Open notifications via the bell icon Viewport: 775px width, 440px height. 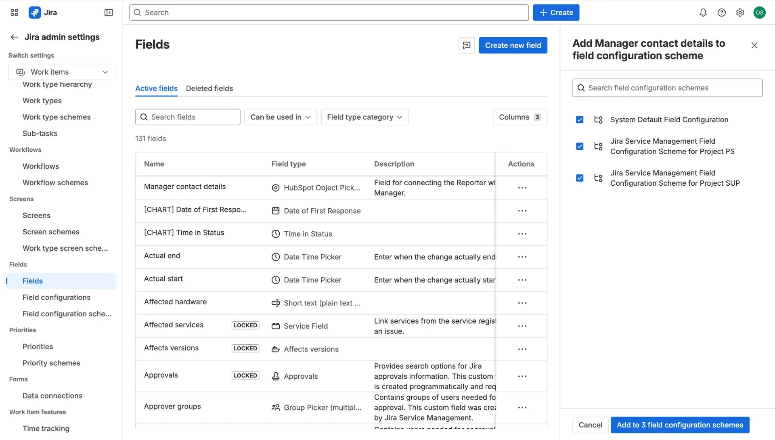click(x=703, y=13)
